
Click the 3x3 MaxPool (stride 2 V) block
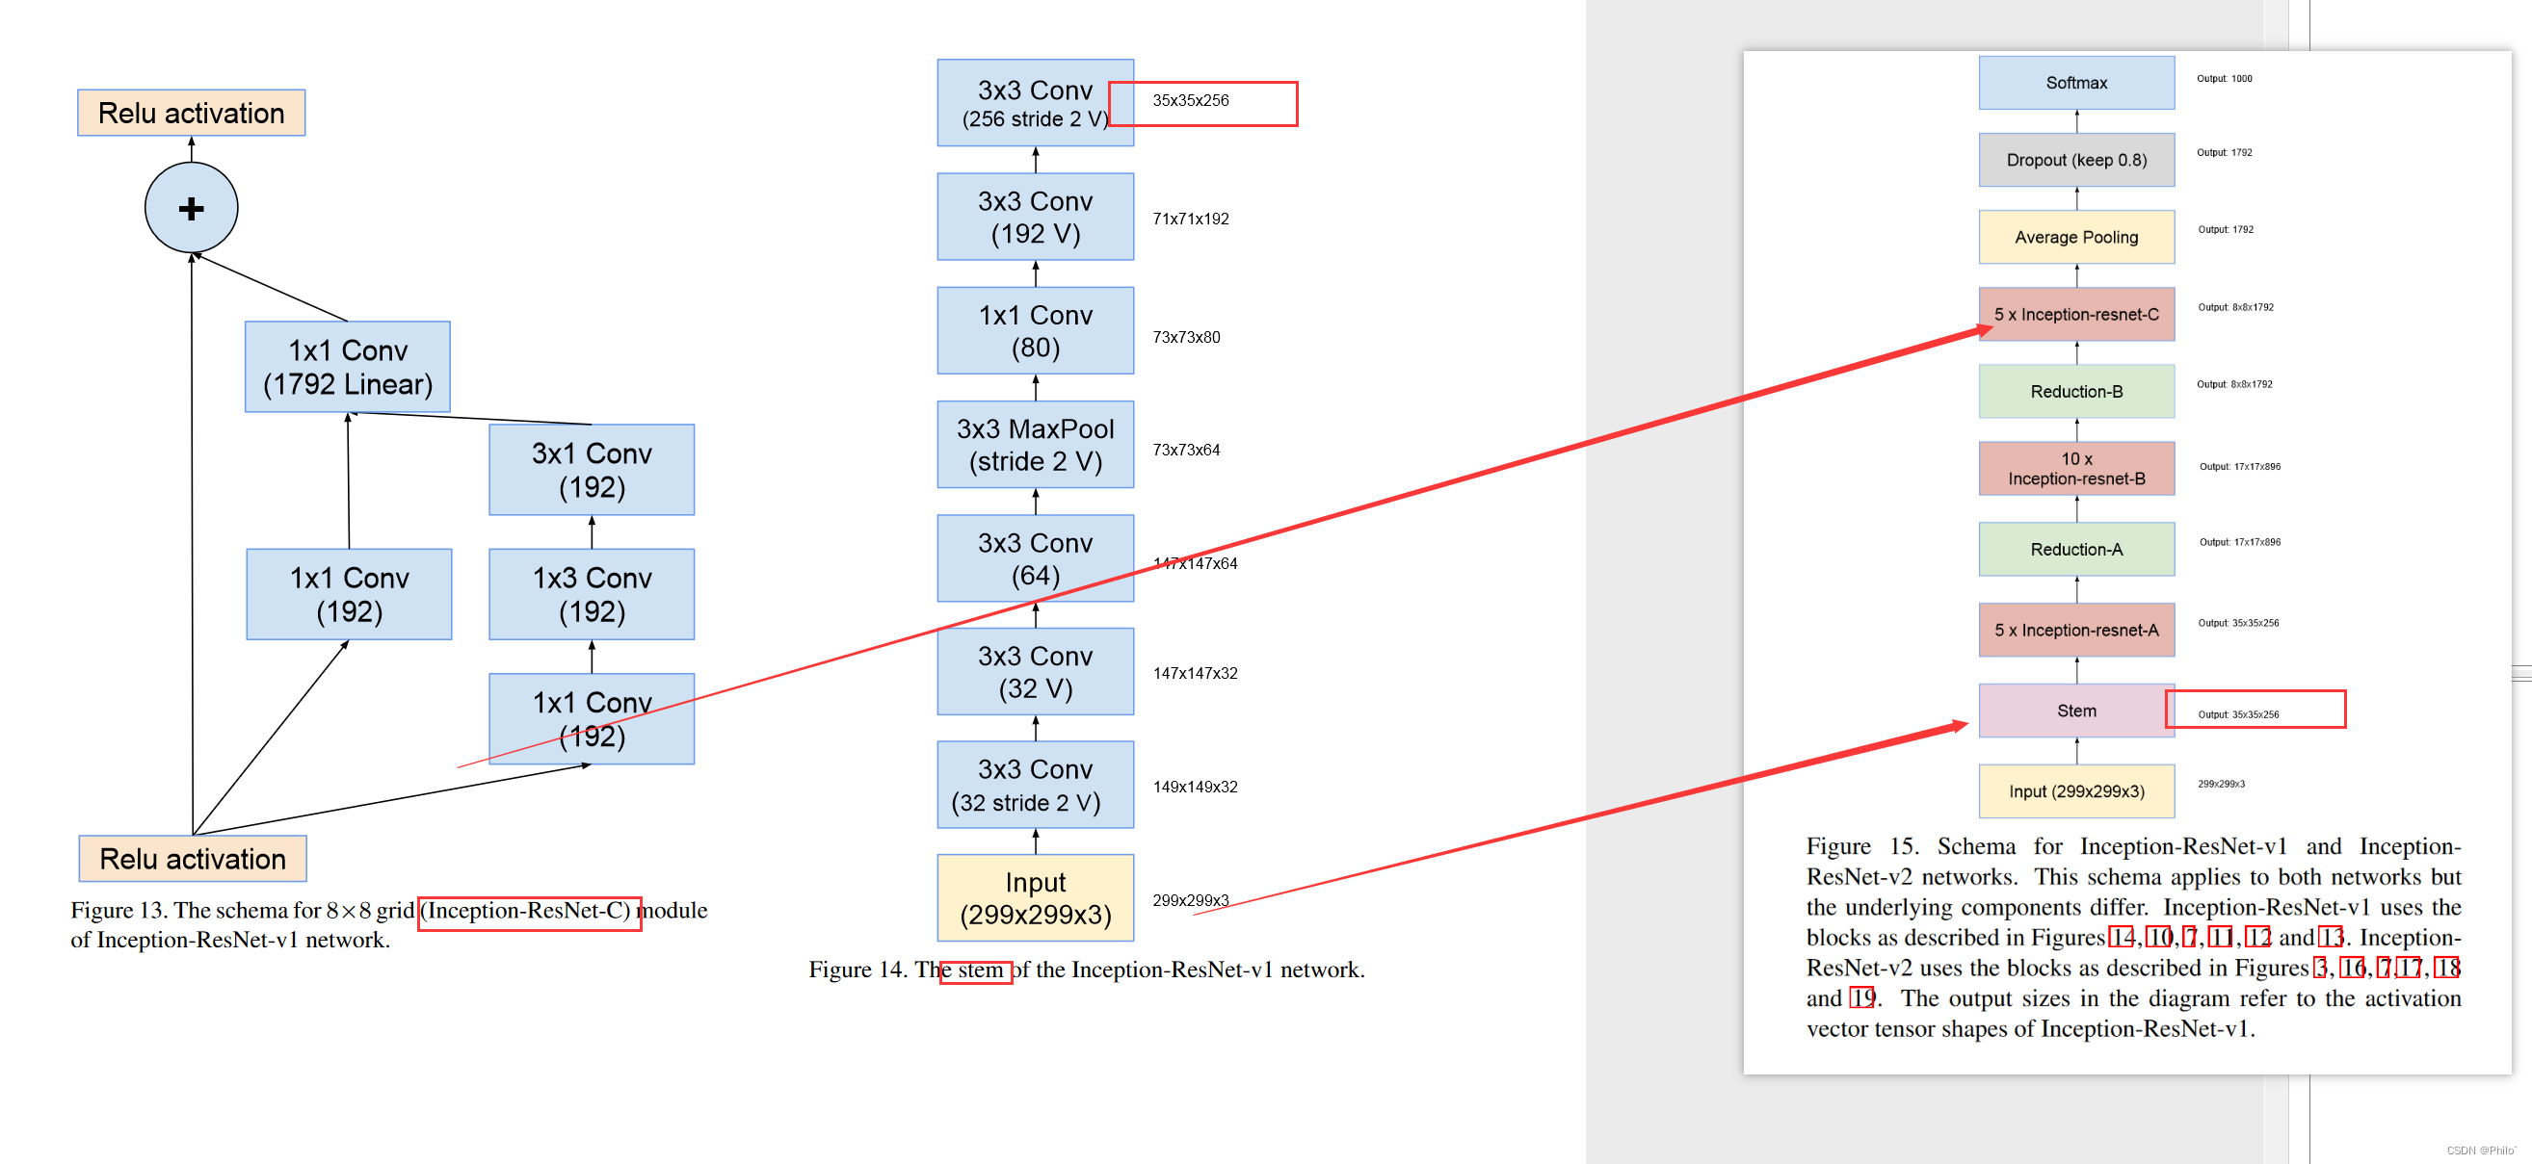(1035, 444)
